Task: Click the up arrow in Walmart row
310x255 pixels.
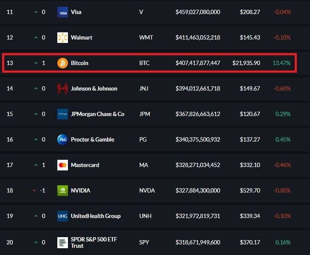Action: point(36,37)
